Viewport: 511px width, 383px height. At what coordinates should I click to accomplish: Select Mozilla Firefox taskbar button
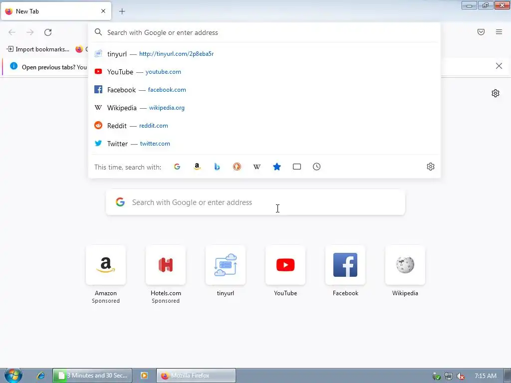(196, 376)
